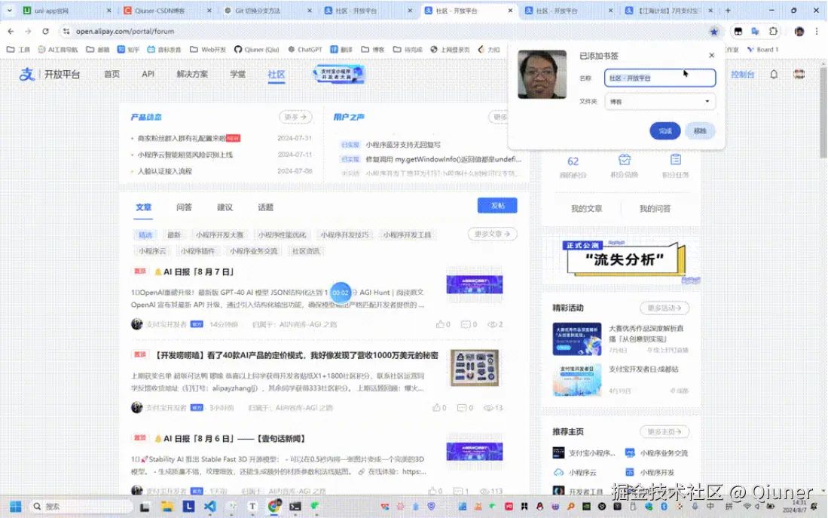Open the 邮箱 bookmark folder
The height and width of the screenshot is (518, 828).
coord(98,50)
